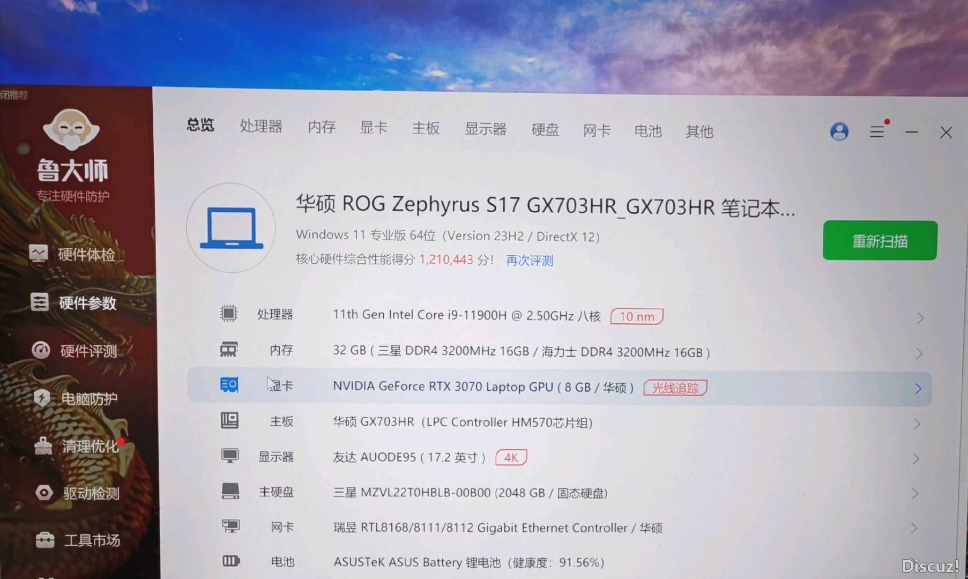
Task: Expand the 处理器 row chevron
Action: point(920,318)
